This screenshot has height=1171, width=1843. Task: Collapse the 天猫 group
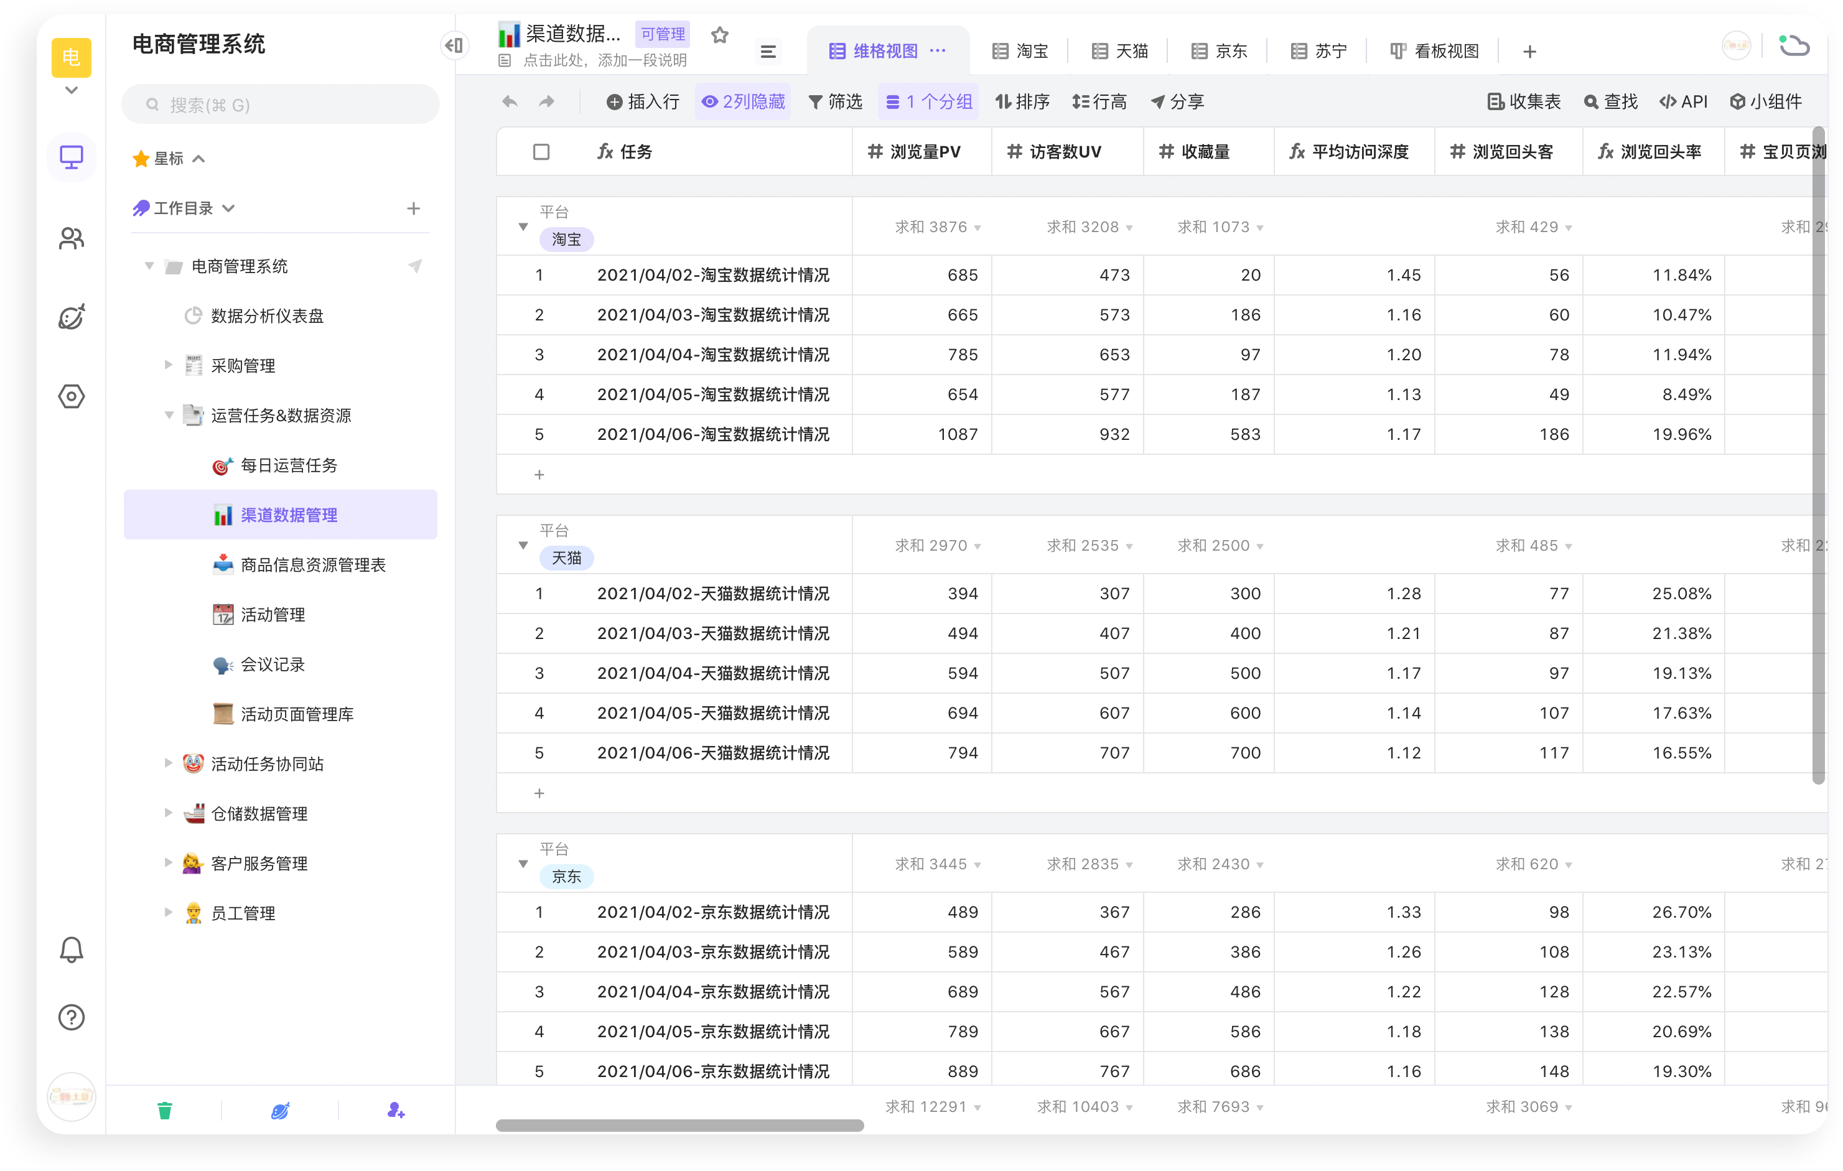click(523, 546)
